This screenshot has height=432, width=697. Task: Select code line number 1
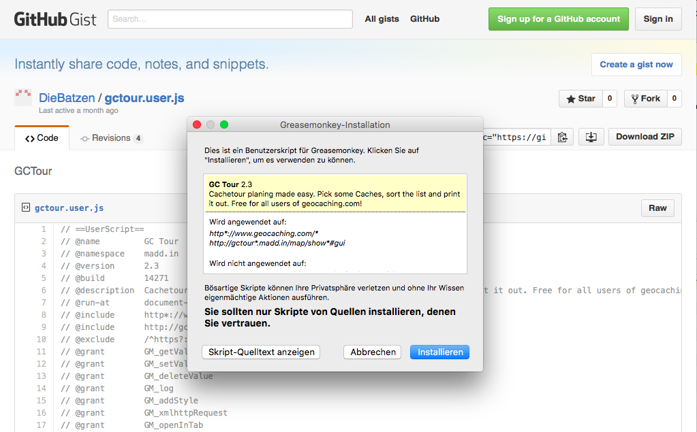click(x=44, y=229)
